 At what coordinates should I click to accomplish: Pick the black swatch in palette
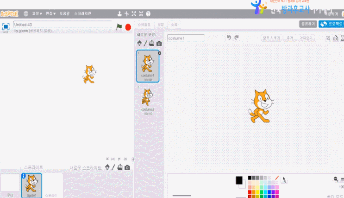[x=250, y=178]
